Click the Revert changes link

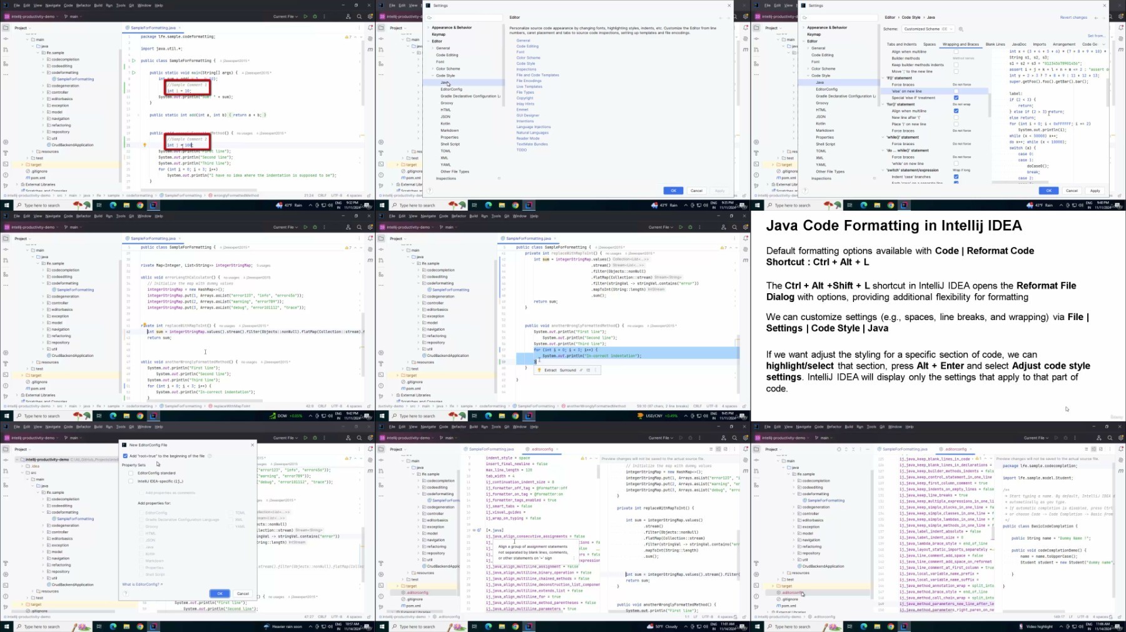(x=1073, y=18)
